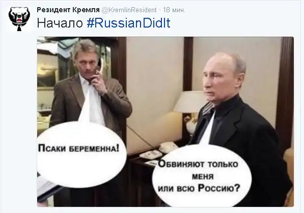Click the bear avatar of Резидент Кремля

[19, 19]
